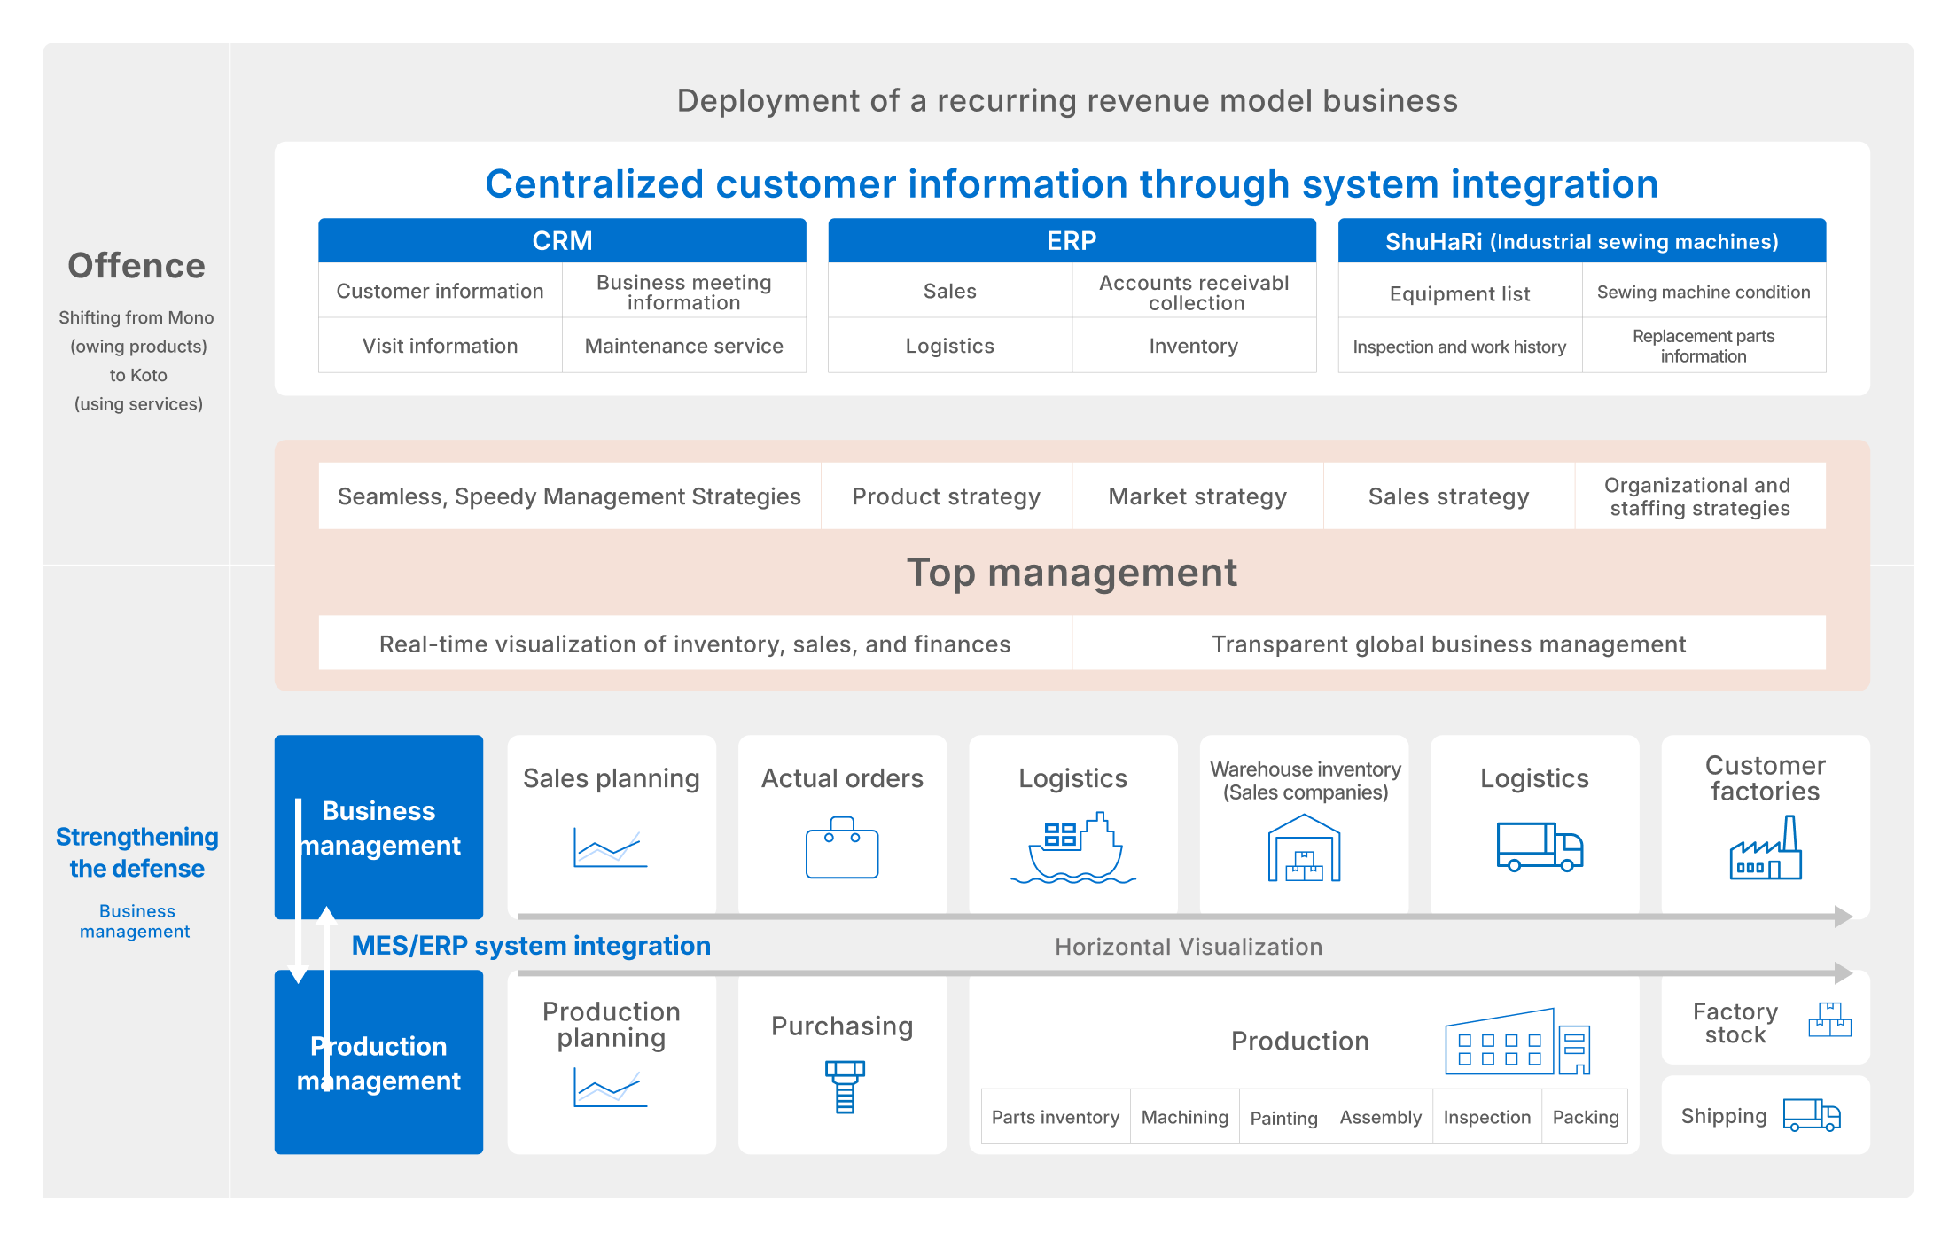Click the Top management heading

(x=1072, y=573)
